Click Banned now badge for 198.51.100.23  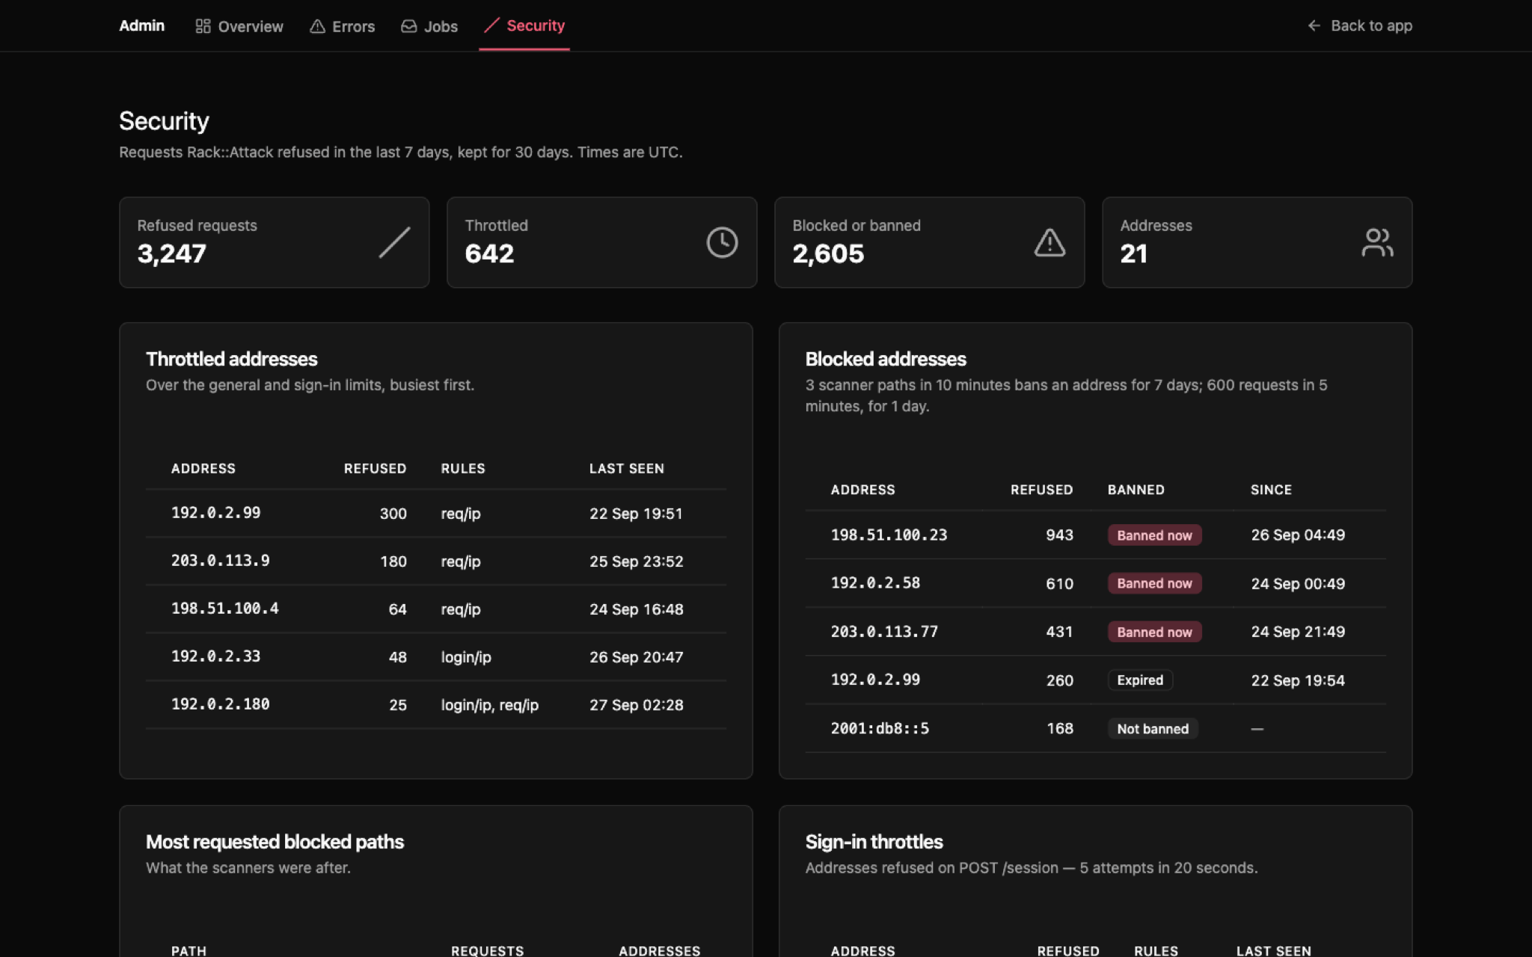point(1154,535)
